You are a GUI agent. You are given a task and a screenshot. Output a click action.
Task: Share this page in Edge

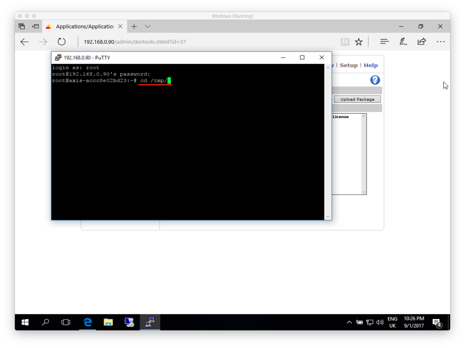422,42
